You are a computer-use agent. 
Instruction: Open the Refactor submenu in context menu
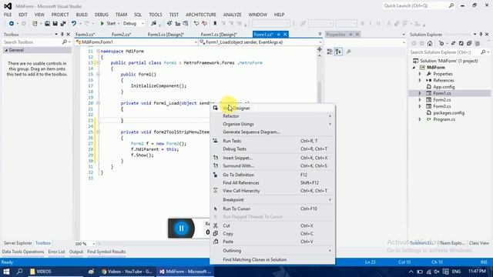click(x=272, y=116)
